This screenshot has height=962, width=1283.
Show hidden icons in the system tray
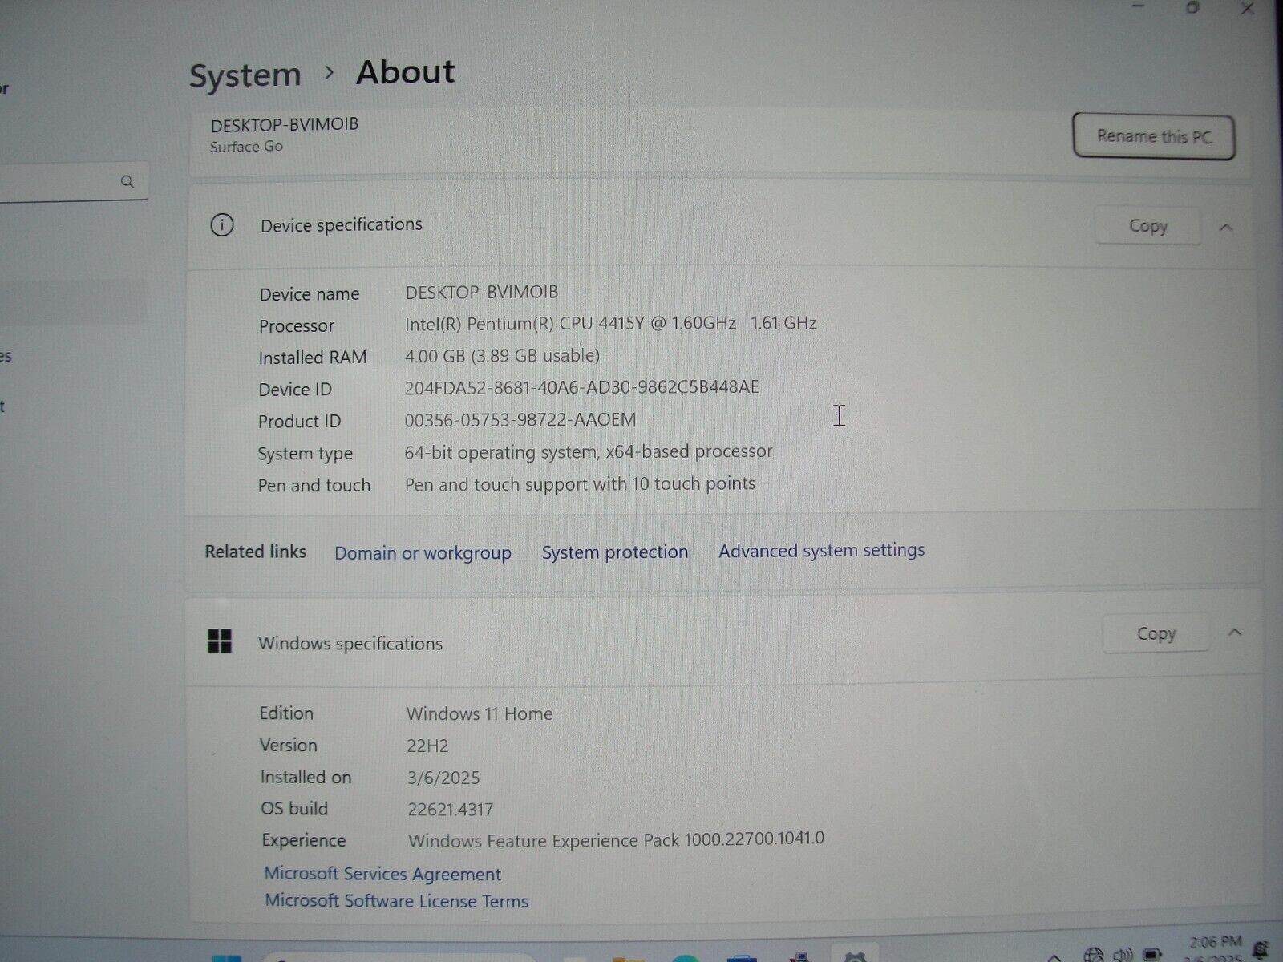tap(1055, 956)
